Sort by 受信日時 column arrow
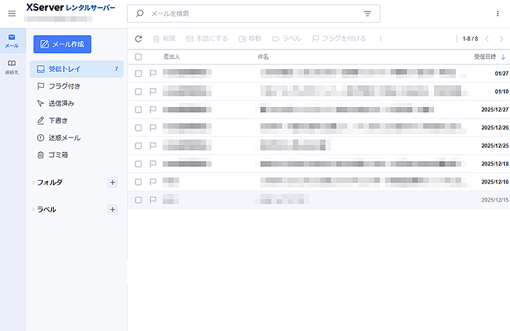 (503, 57)
